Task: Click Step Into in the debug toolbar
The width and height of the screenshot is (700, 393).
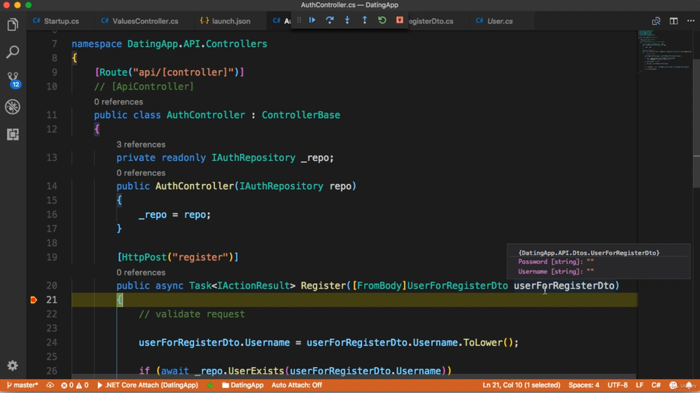Action: pyautogui.click(x=347, y=20)
